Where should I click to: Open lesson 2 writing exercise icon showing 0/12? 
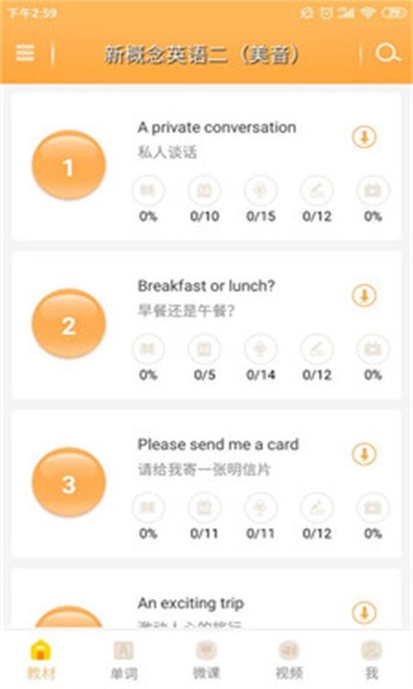(x=317, y=349)
